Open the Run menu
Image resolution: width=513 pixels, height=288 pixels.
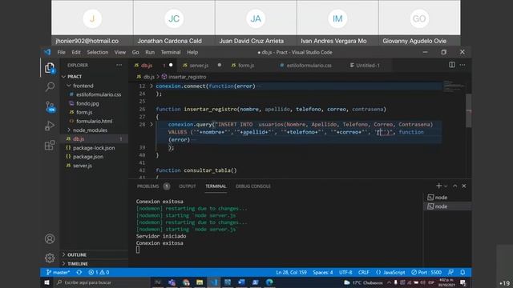[x=150, y=52]
